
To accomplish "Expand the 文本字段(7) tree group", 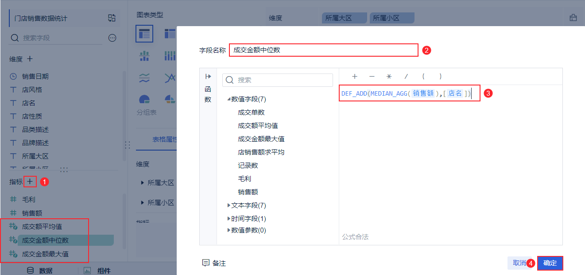I will (x=229, y=205).
